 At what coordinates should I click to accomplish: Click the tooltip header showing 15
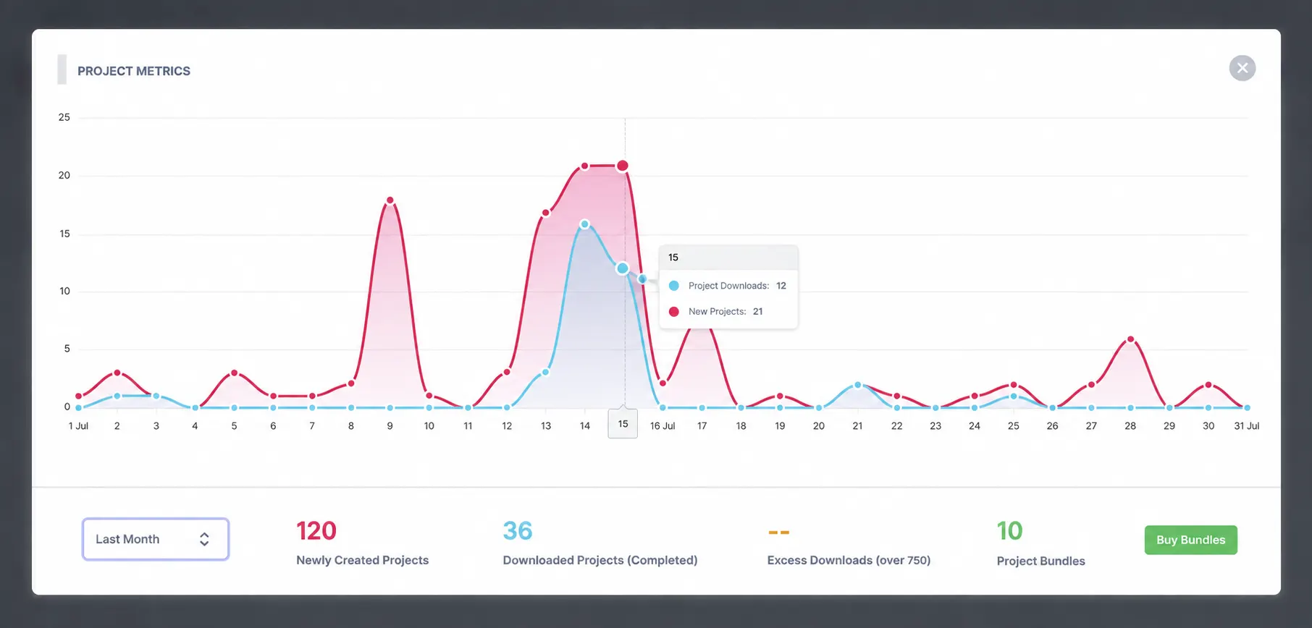[728, 258]
